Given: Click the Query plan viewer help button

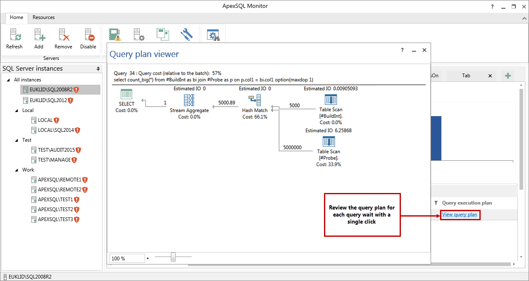Looking at the screenshot, I should pyautogui.click(x=402, y=50).
